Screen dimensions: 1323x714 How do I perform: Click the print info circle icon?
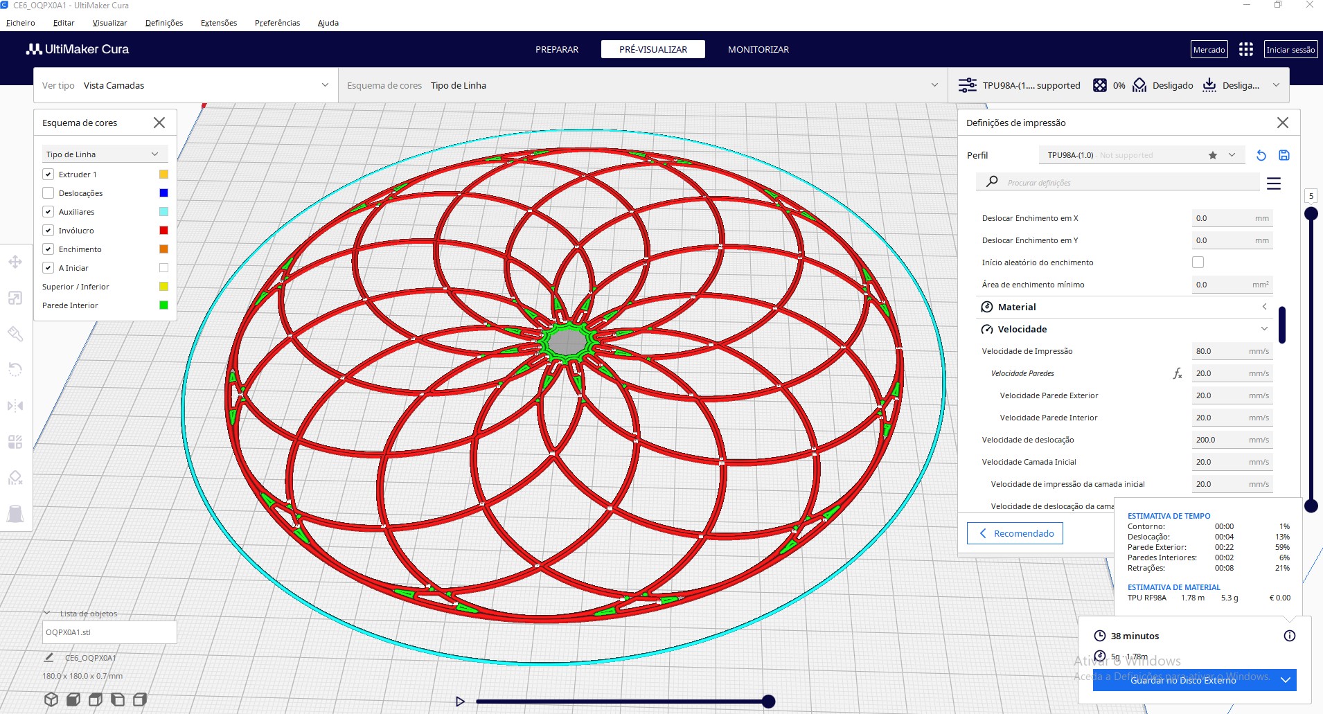pos(1289,636)
